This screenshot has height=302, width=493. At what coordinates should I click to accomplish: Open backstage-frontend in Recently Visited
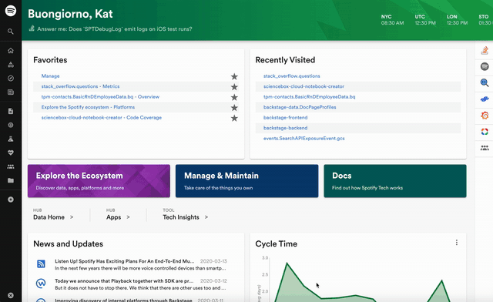click(286, 118)
